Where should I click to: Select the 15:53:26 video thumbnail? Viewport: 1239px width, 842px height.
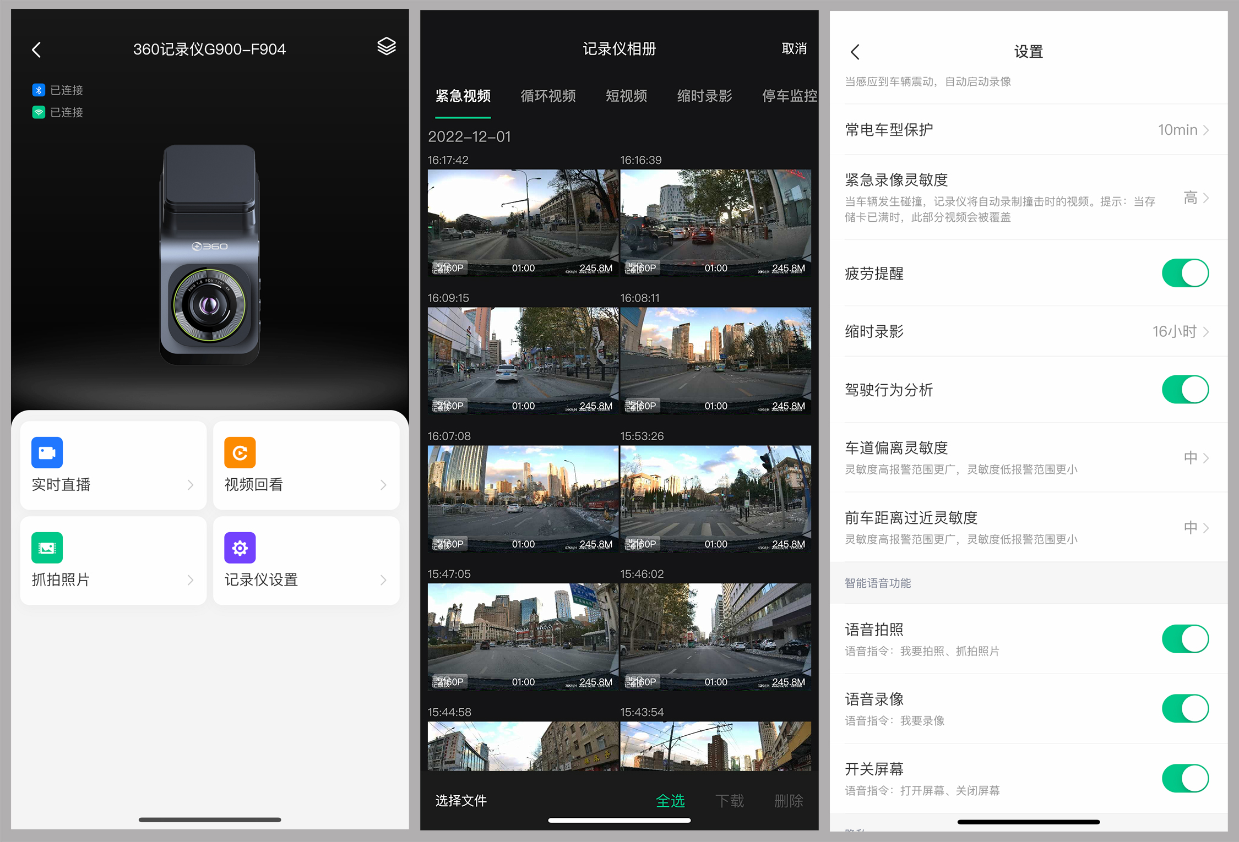(715, 499)
